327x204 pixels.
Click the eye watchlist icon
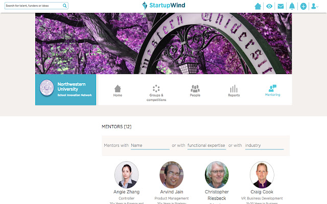click(269, 6)
